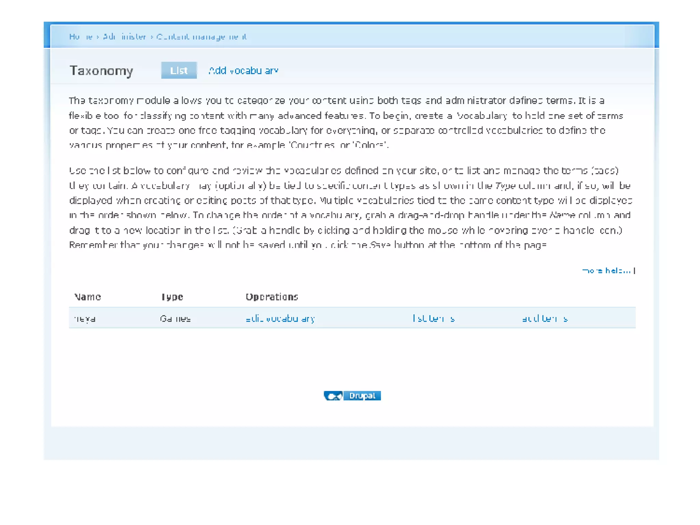Click the Type column header
The width and height of the screenshot is (700, 525).
tap(172, 297)
